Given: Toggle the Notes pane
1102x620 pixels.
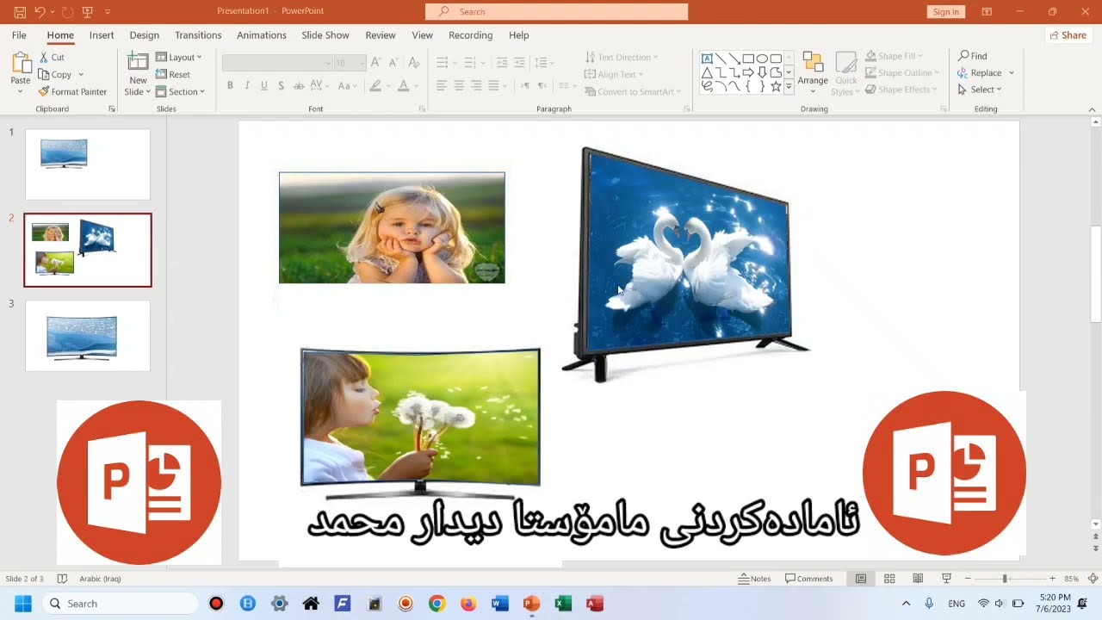Looking at the screenshot, I should [x=754, y=579].
